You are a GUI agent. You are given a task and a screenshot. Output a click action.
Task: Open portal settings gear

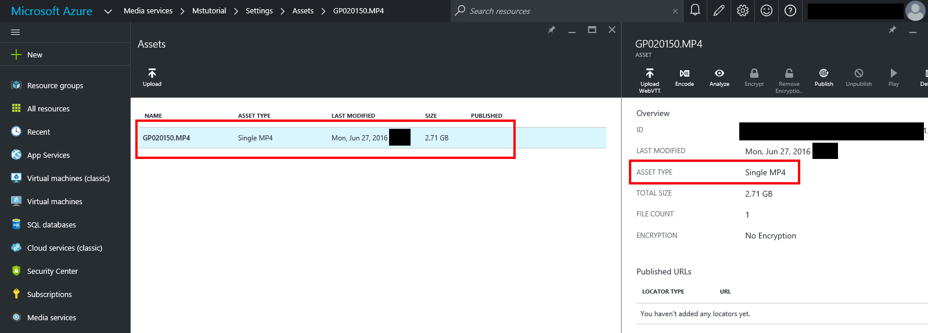click(743, 10)
